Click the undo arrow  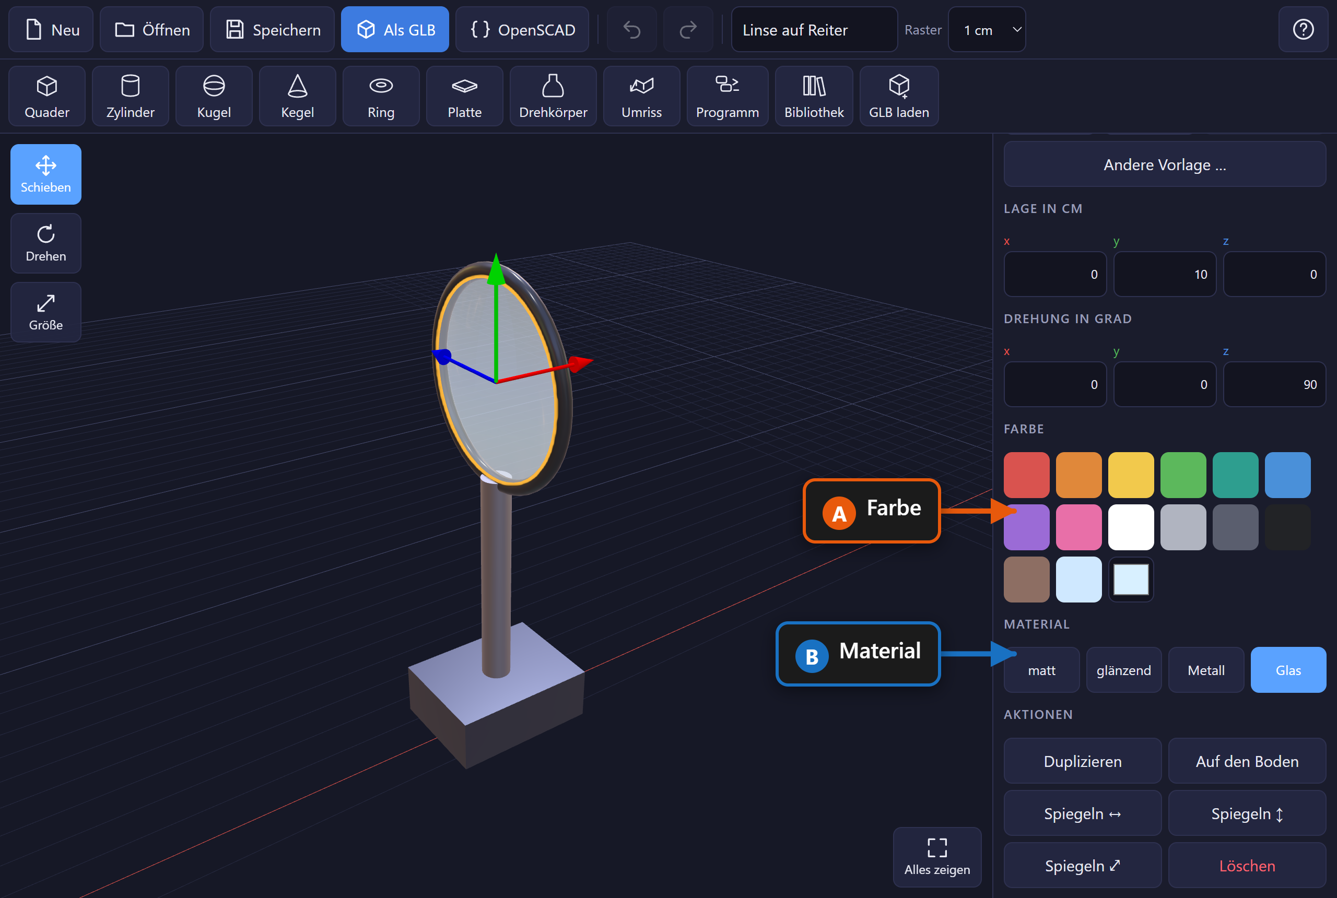[x=632, y=30]
